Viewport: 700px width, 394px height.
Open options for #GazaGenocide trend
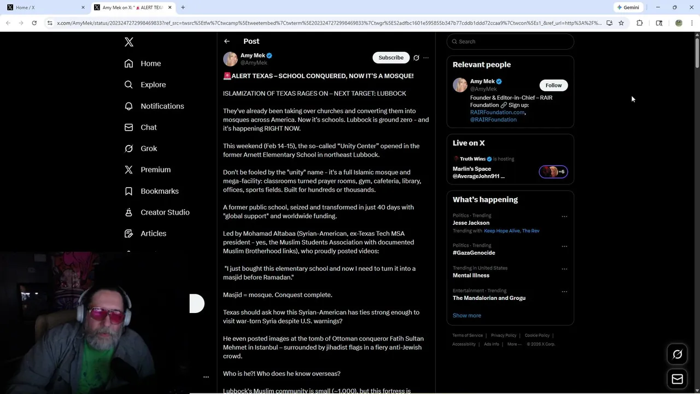point(564,246)
